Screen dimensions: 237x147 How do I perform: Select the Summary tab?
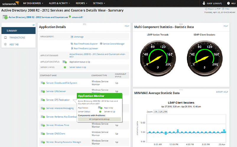click(x=18, y=31)
